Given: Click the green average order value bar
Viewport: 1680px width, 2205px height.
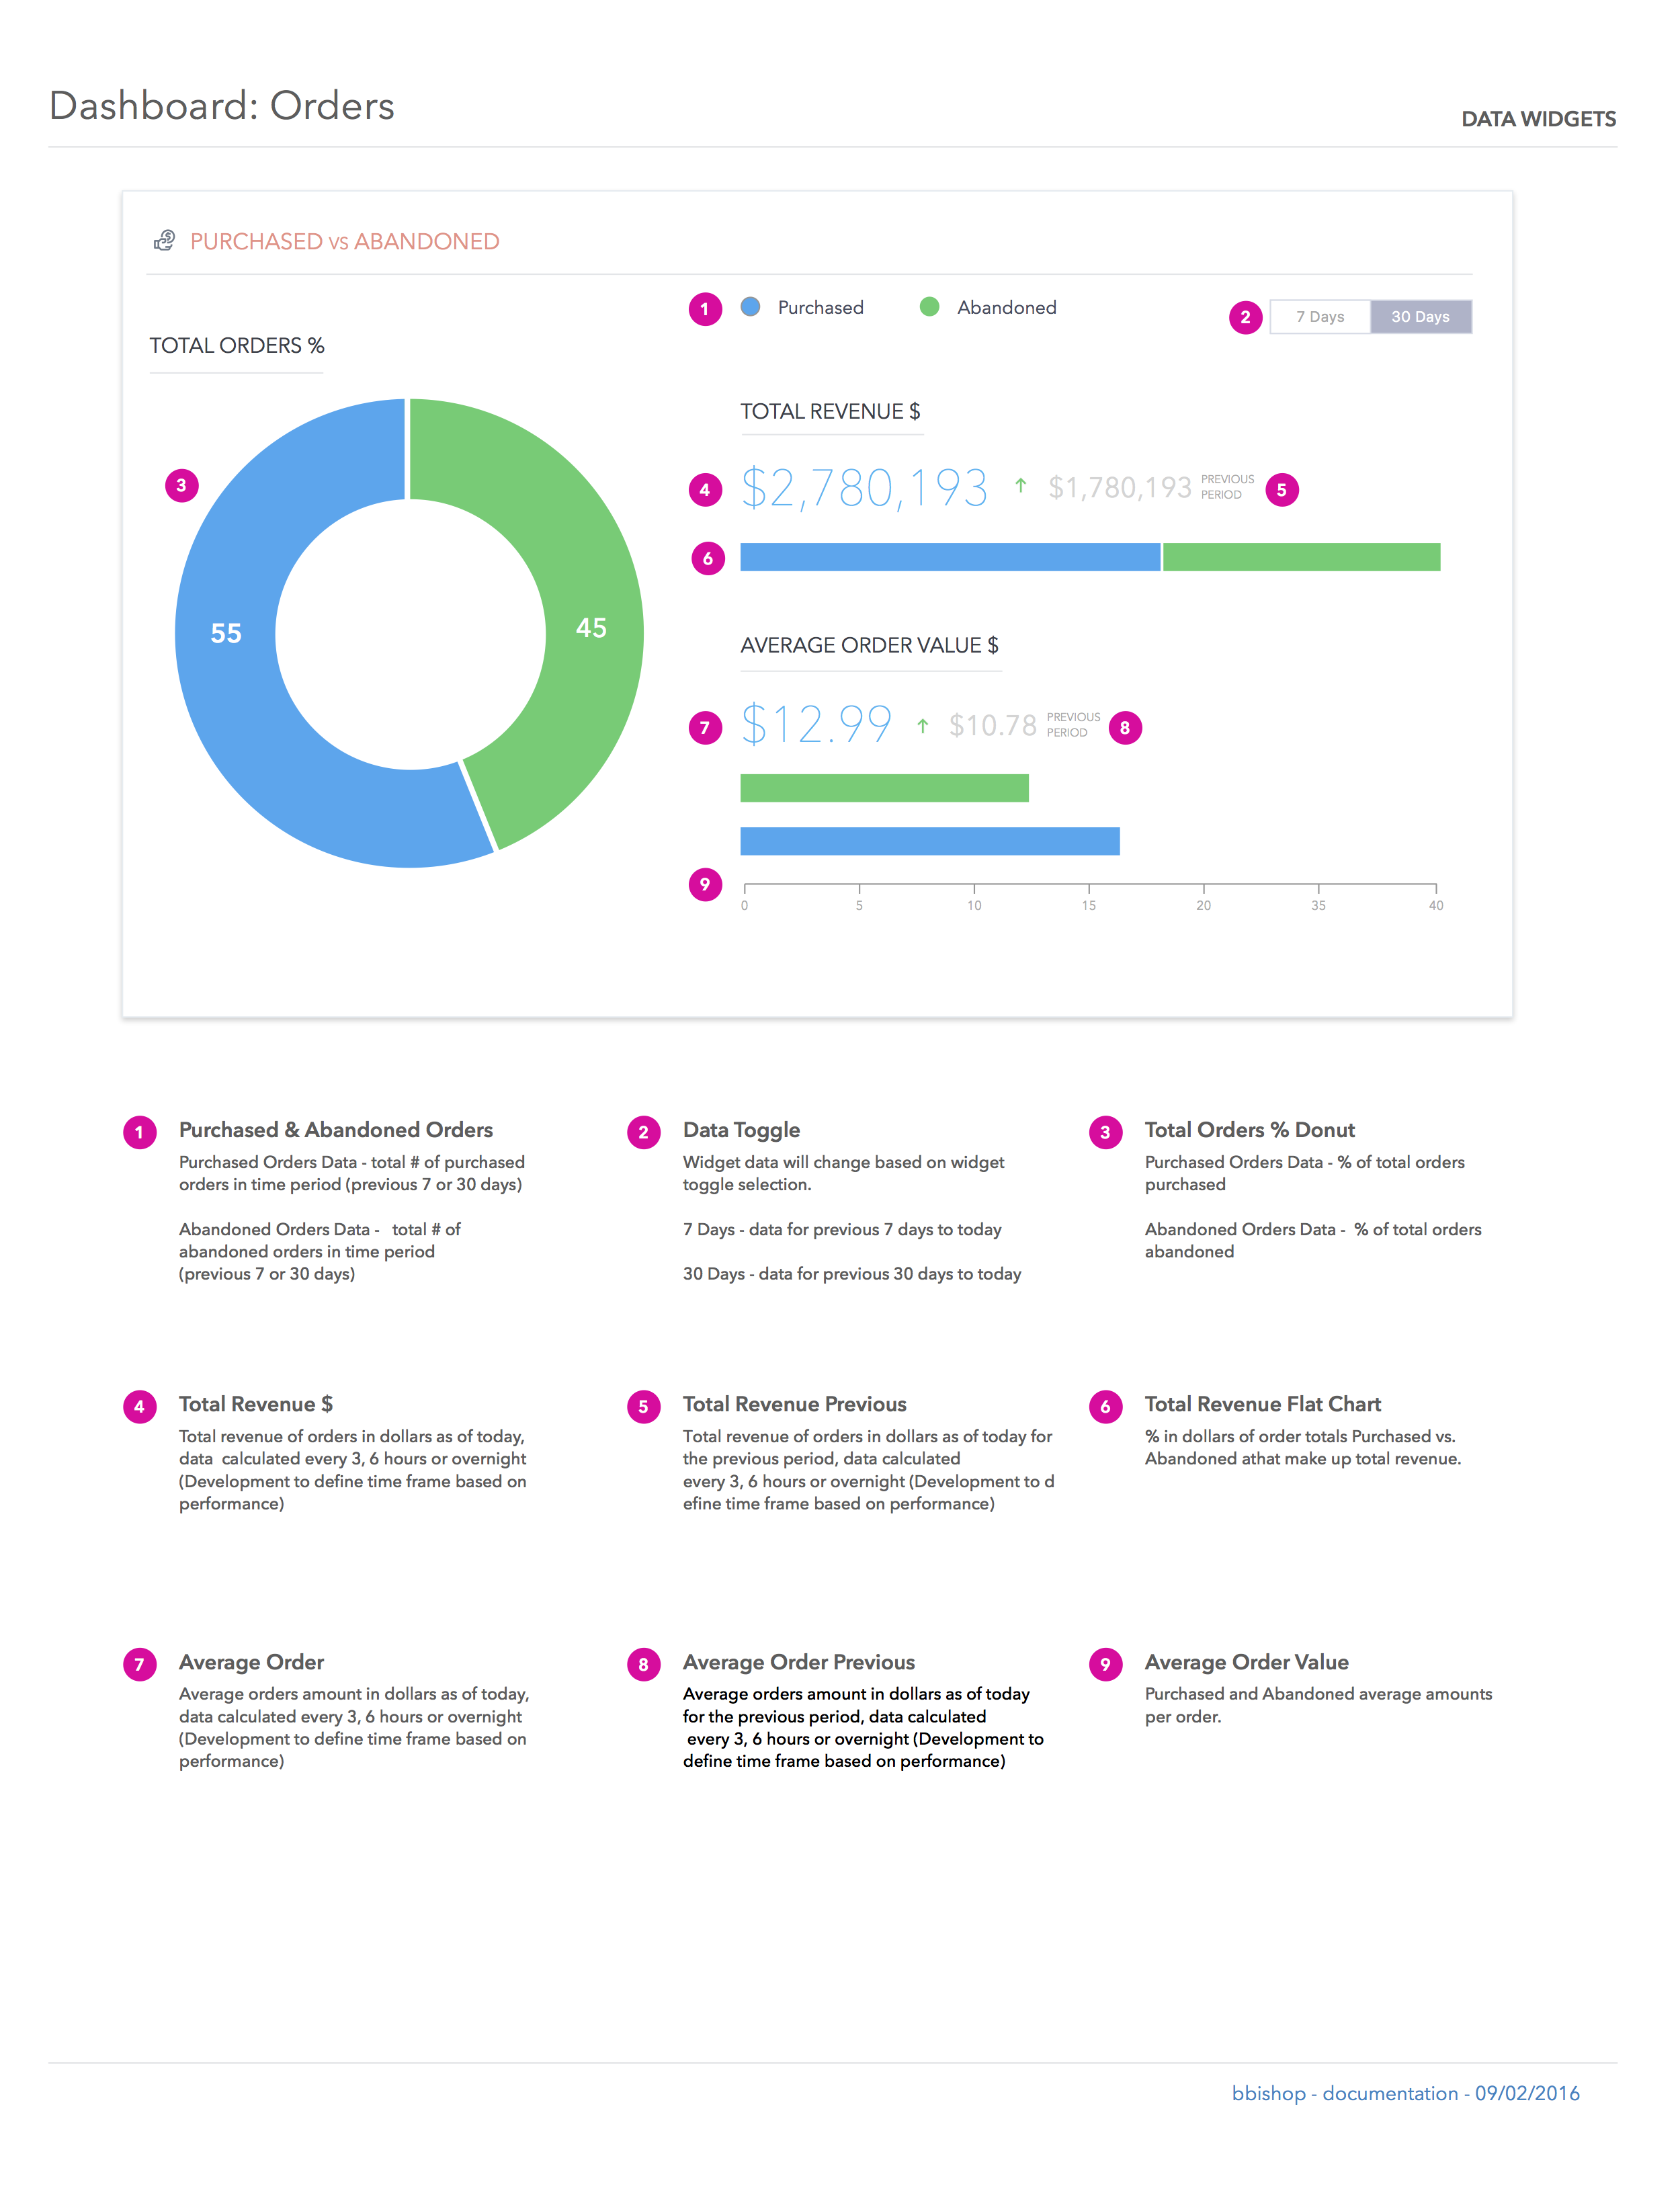Looking at the screenshot, I should point(884,788).
